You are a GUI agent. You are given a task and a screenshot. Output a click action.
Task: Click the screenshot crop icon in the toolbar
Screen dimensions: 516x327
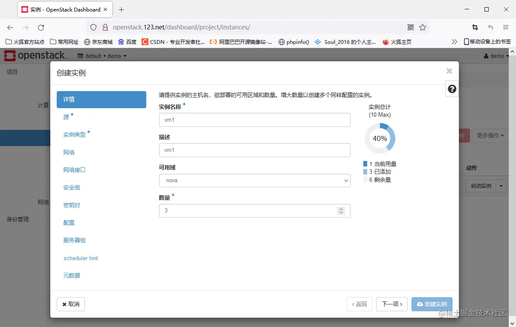pos(475,27)
